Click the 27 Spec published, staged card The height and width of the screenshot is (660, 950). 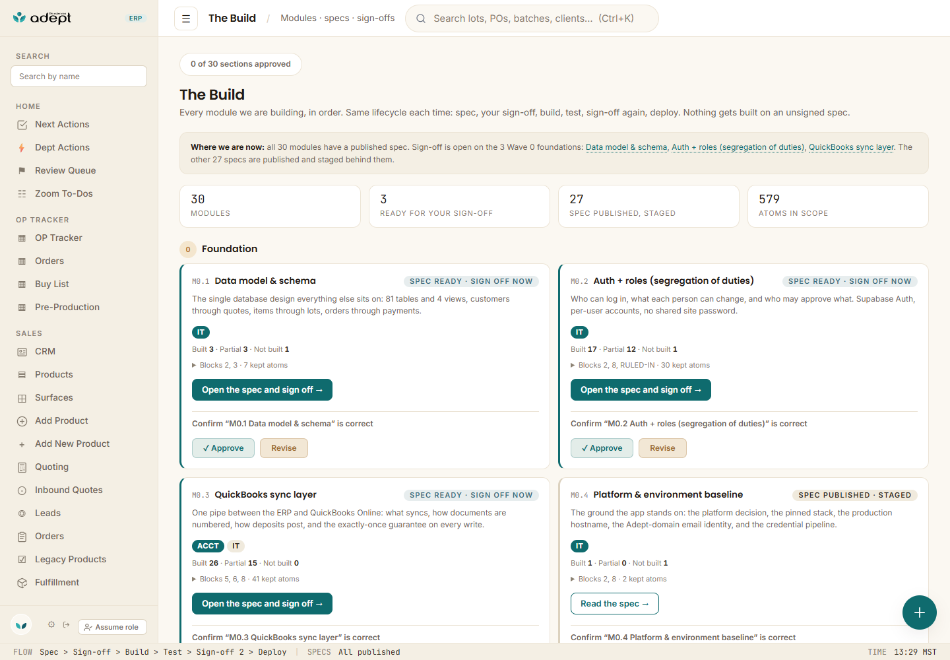[x=649, y=206]
